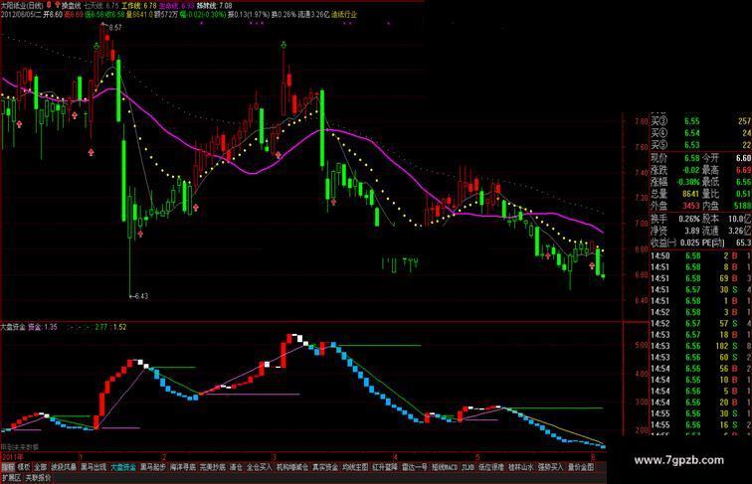Select the 全仓买入 indicator tab

(x=260, y=467)
